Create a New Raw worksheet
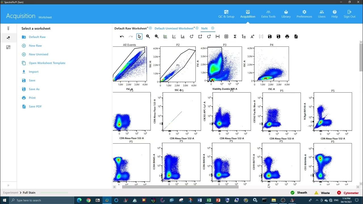Screen dimensions: 363x204 [35, 46]
